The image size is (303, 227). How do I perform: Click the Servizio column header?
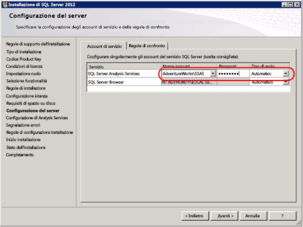coord(124,67)
